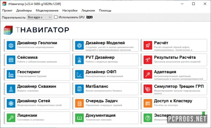Image resolution: width=211 pixels, height=128 pixels.
Task: Click the orange Доступ к Кластеру icon
Action: point(148,103)
